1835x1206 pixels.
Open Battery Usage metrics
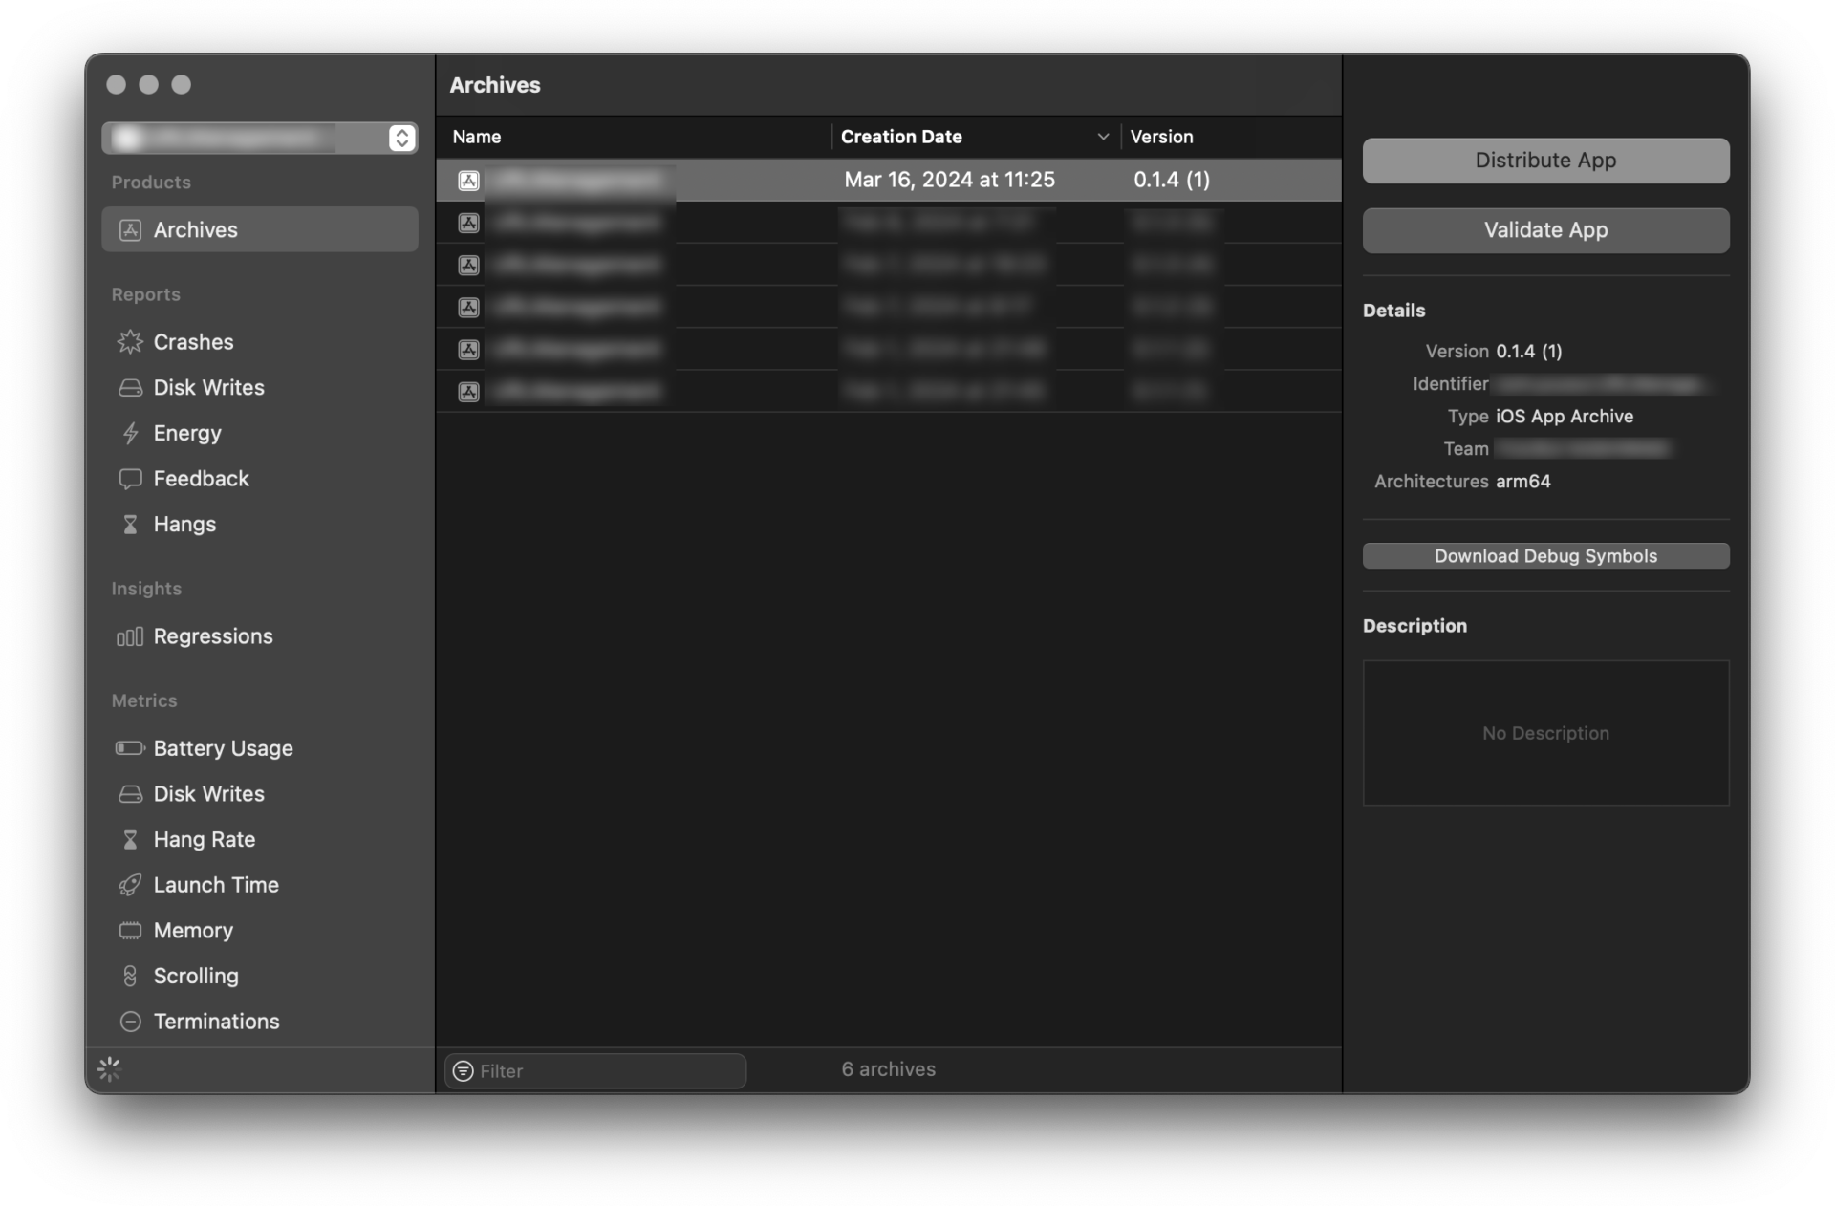260,748
